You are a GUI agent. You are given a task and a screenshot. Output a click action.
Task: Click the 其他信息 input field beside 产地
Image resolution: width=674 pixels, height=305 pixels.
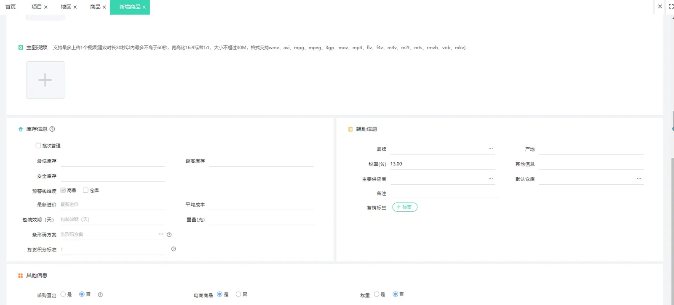click(591, 164)
